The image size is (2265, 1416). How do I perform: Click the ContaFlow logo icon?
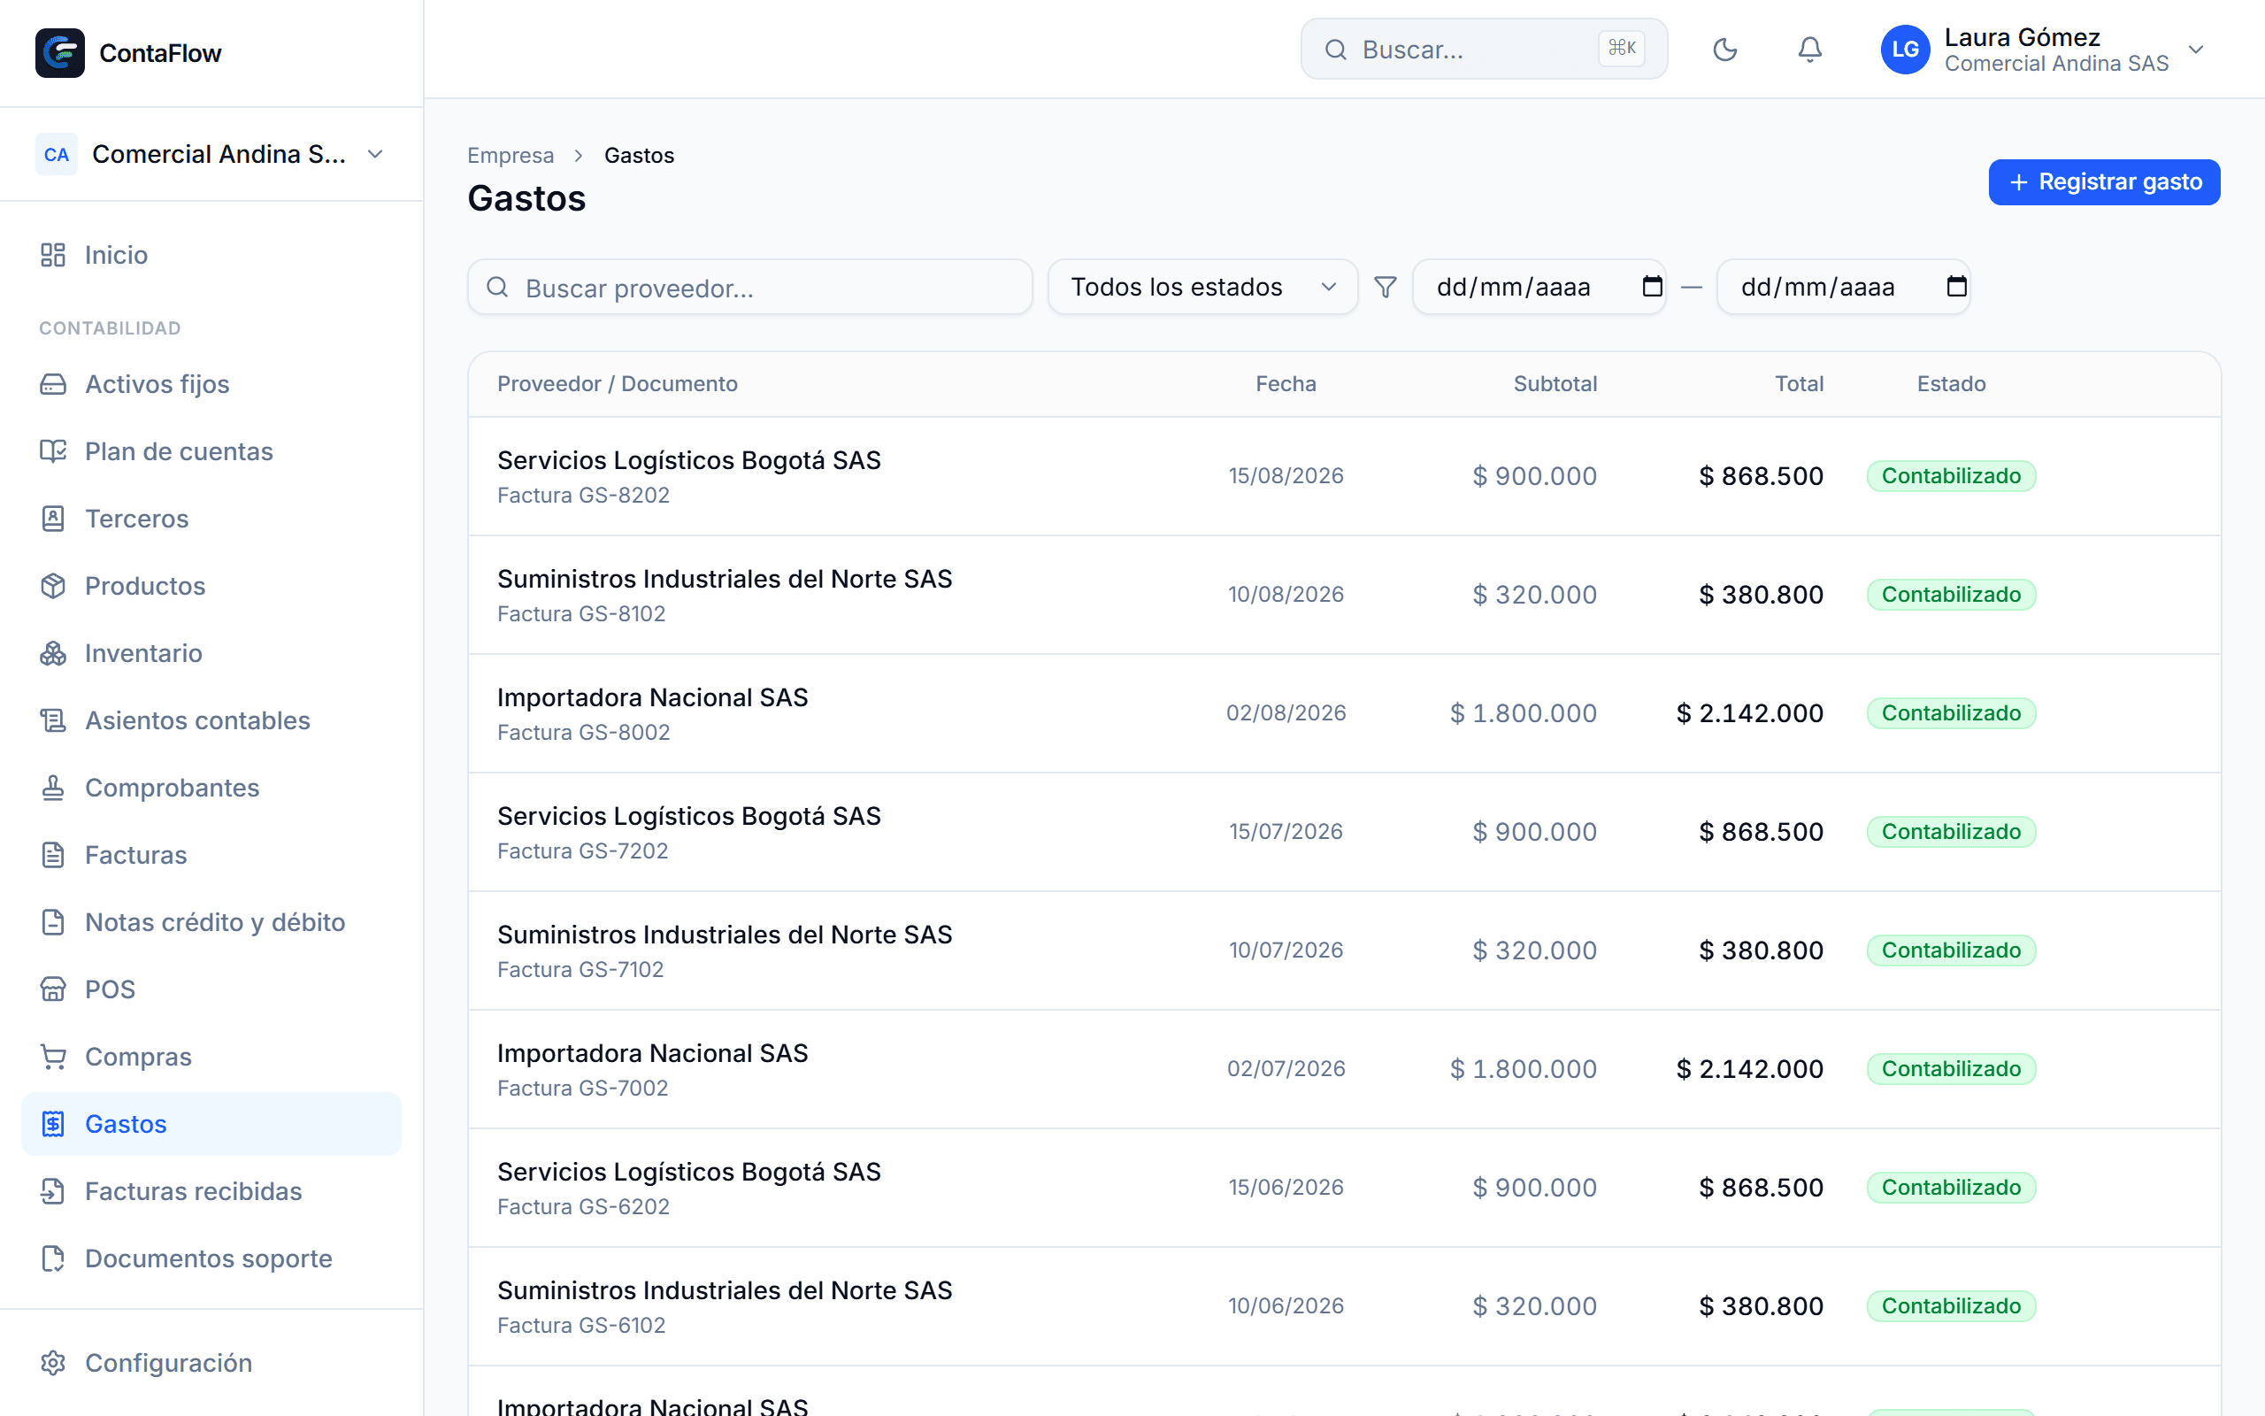[x=60, y=52]
